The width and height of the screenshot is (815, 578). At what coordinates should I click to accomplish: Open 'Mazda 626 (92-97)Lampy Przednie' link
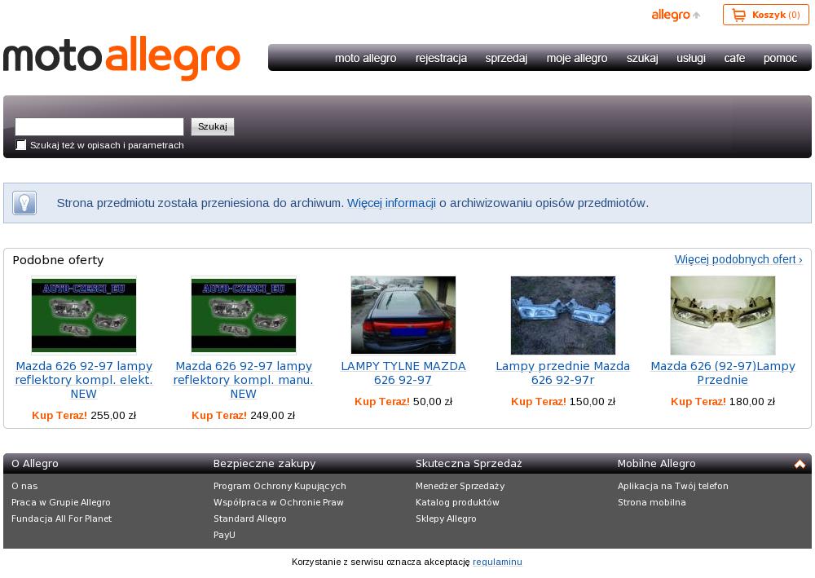point(722,373)
